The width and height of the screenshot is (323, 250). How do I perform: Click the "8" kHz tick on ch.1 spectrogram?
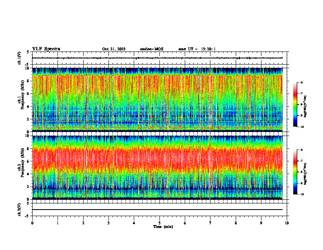pyautogui.click(x=29, y=81)
